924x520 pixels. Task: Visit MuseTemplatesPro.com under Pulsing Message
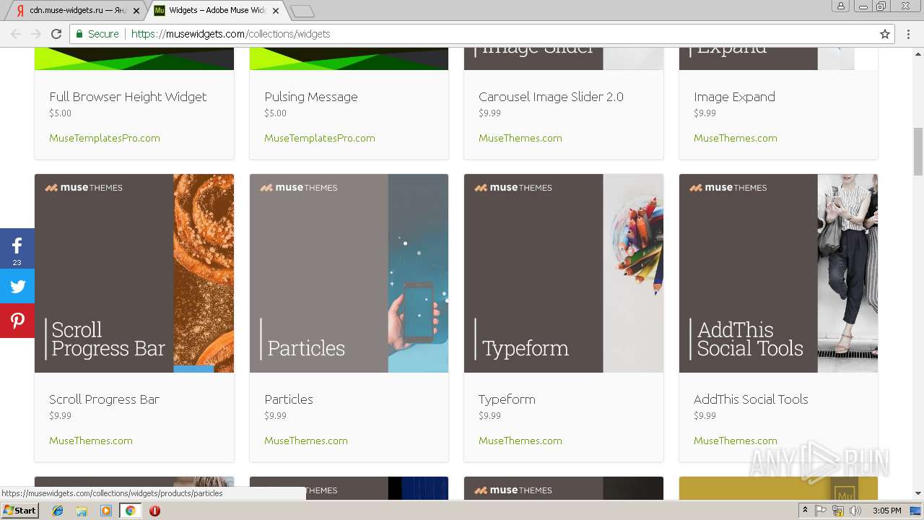pos(320,138)
